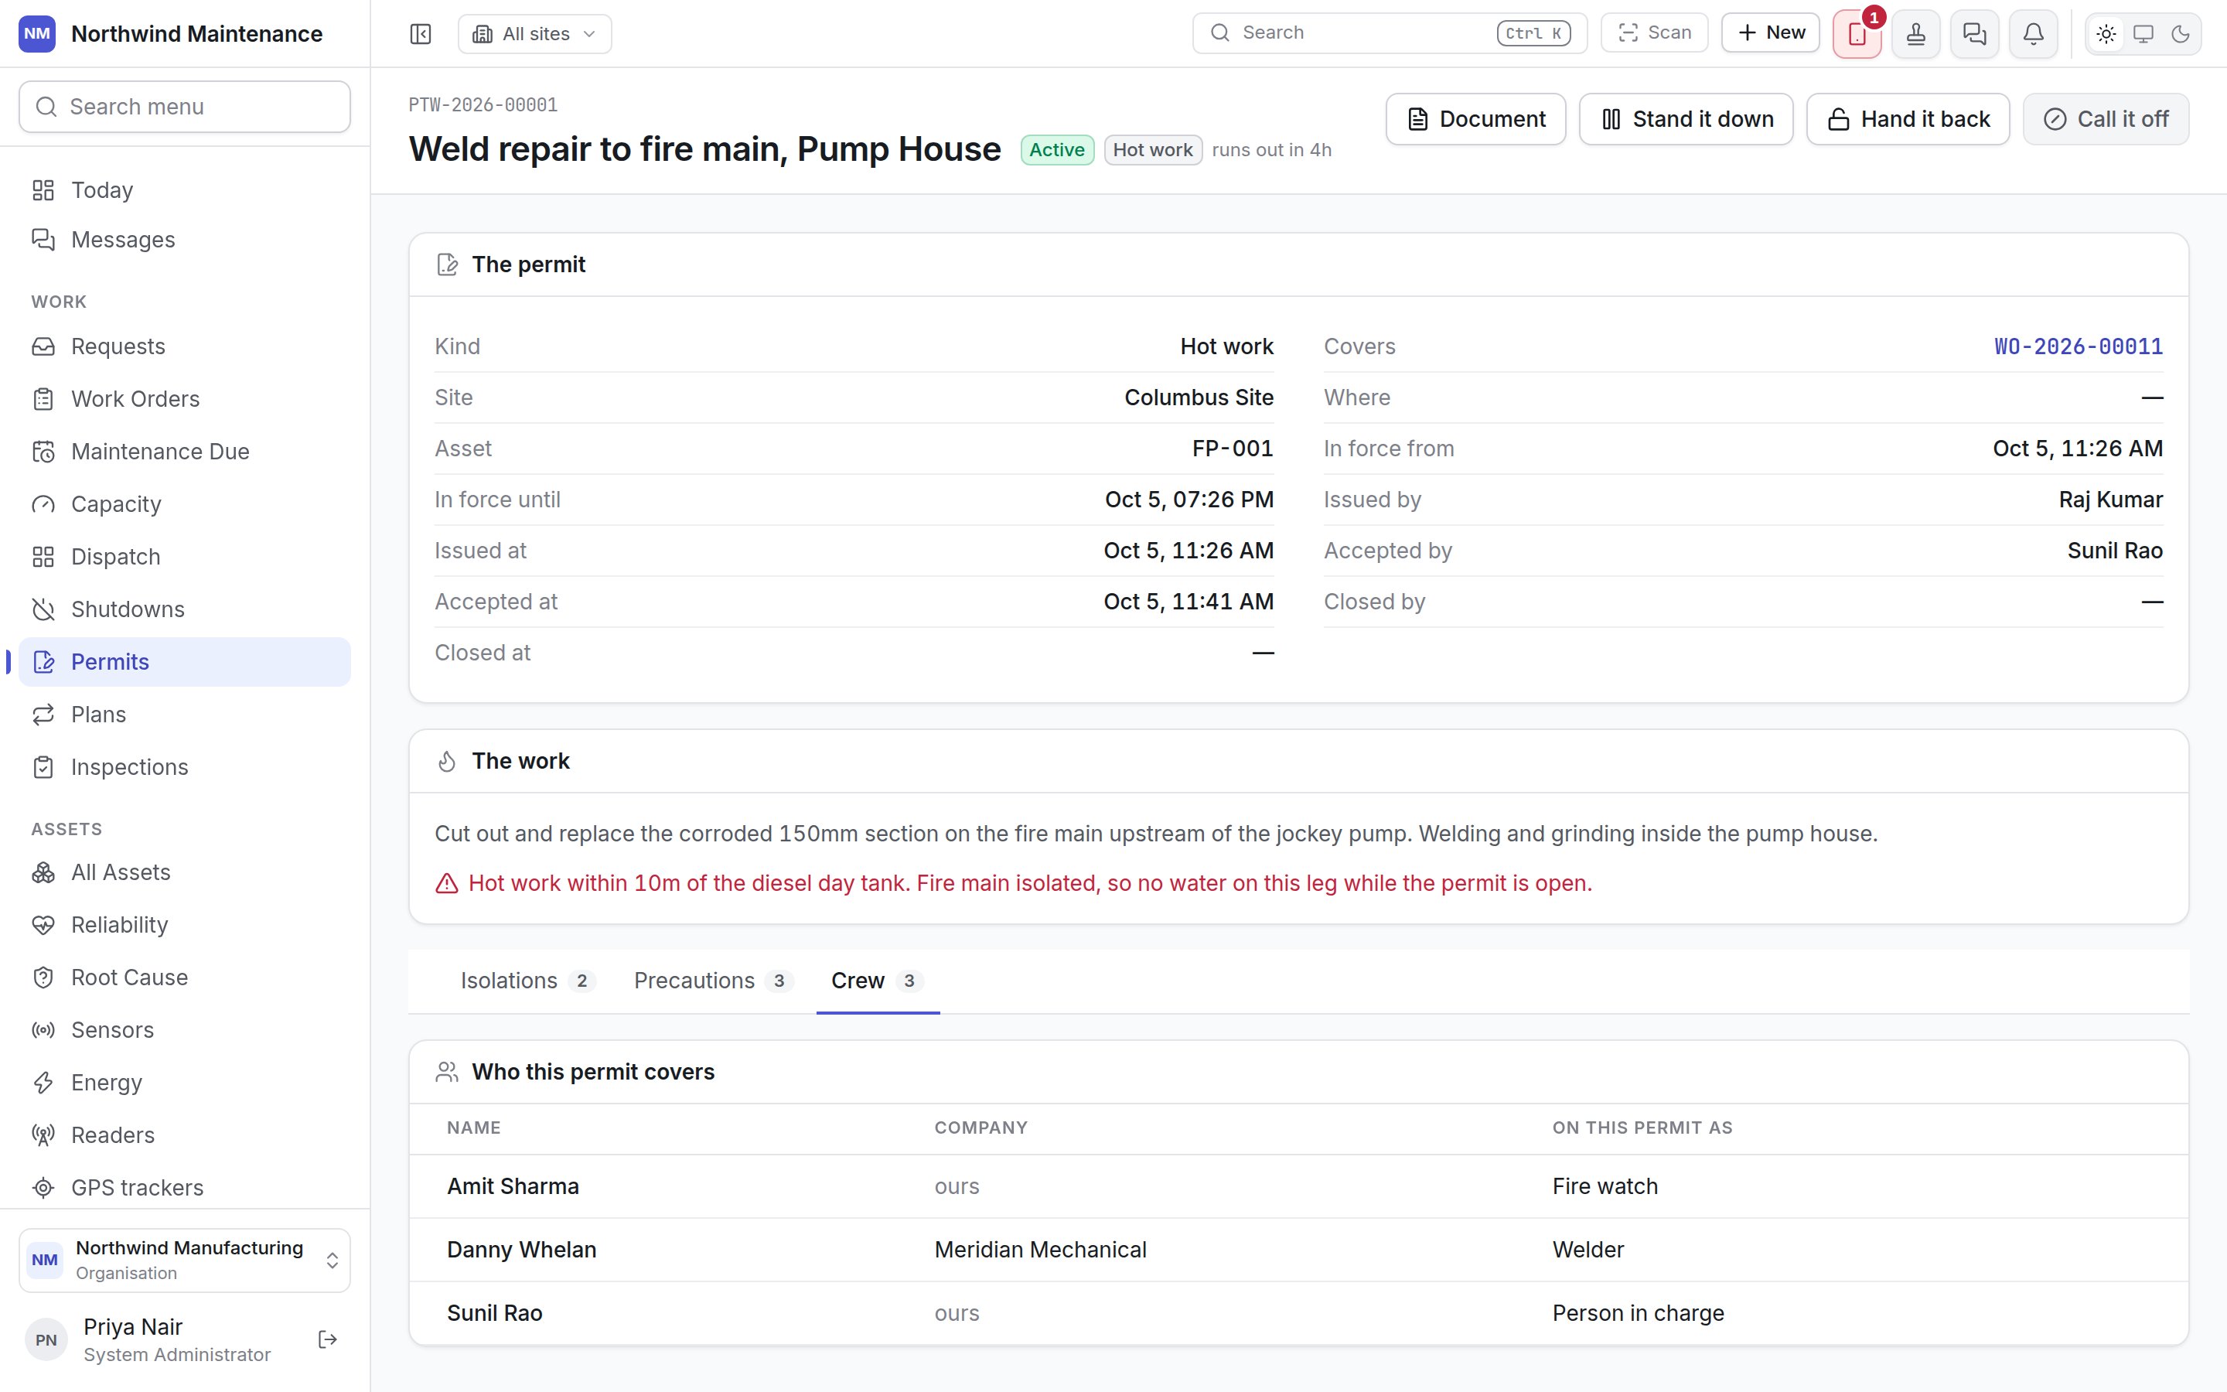Screen dimensions: 2227x1392
Task: Click the Hand it back button
Action: 1908,120
